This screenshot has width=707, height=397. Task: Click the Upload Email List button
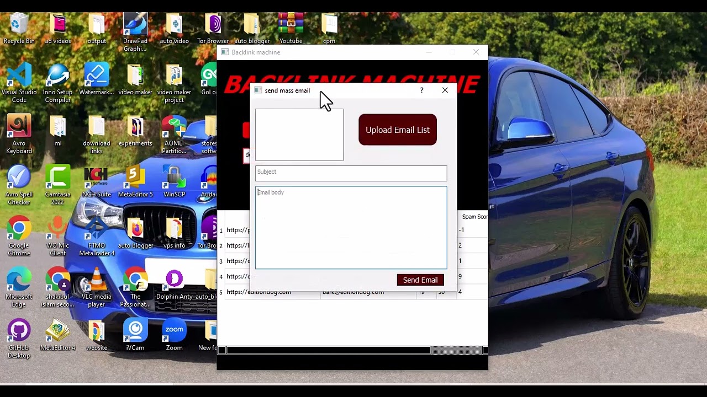(398, 130)
